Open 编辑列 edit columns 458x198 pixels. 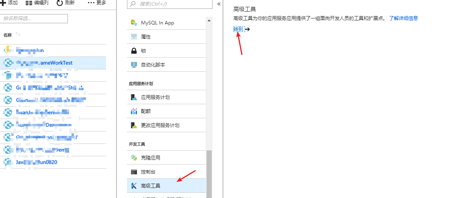click(x=37, y=3)
